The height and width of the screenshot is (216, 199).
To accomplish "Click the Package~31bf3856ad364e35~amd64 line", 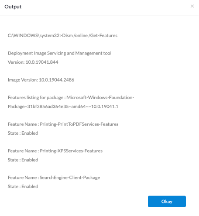I will tap(63, 106).
